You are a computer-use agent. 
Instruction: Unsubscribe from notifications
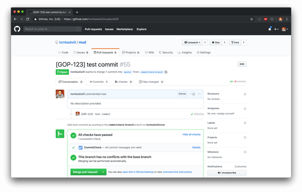[x=227, y=173]
